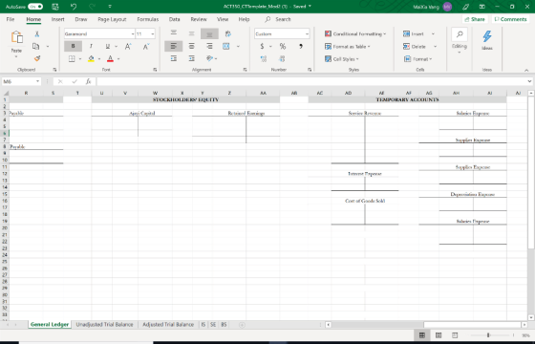
Task: Click the Name Box showing M6
Action: pos(21,81)
